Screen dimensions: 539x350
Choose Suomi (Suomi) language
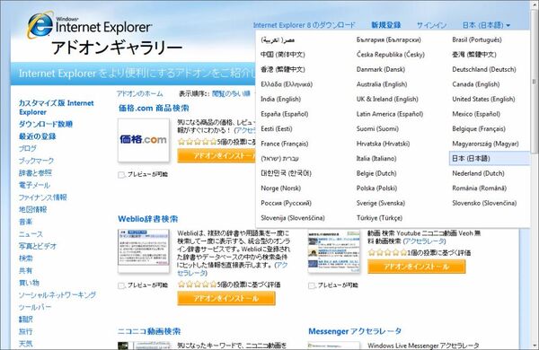(377, 129)
